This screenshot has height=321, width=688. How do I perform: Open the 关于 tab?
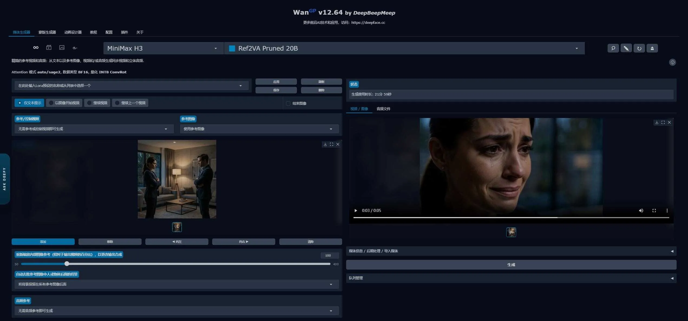(x=140, y=32)
